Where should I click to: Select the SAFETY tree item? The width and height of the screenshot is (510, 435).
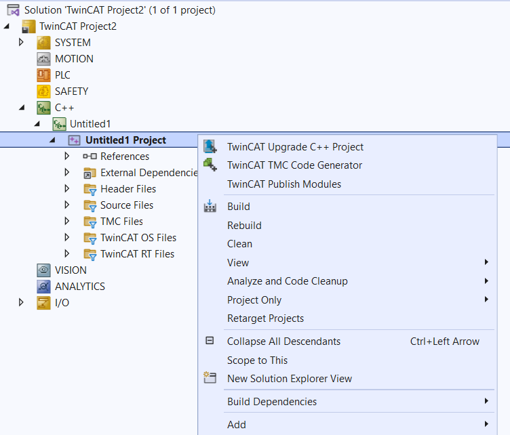coord(72,91)
